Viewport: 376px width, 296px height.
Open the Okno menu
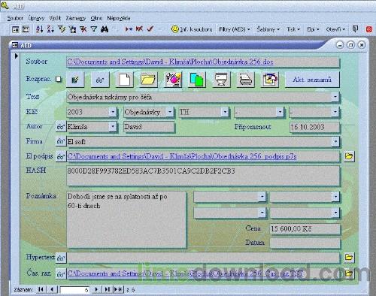[x=96, y=18]
